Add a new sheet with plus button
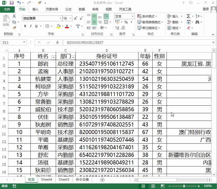 (x=102, y=180)
